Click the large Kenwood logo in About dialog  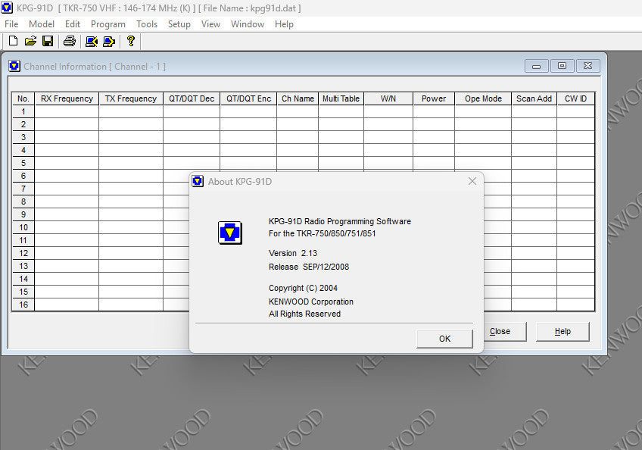(x=229, y=233)
